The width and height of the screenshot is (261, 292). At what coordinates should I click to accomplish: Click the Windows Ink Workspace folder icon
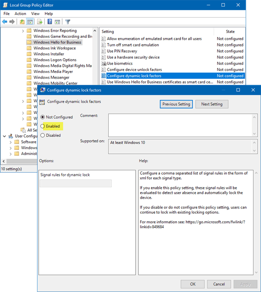tap(29, 48)
